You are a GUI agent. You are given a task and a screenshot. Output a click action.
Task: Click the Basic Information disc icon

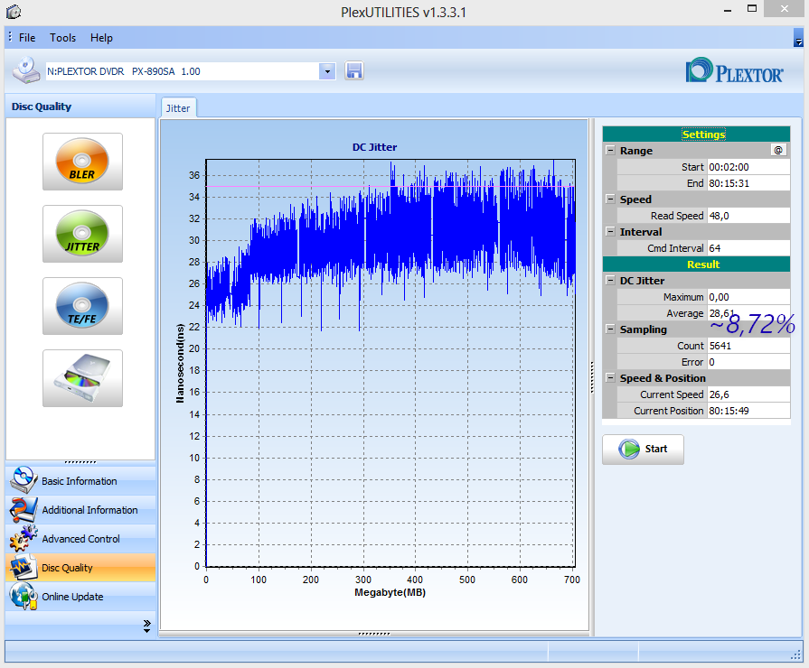24,480
